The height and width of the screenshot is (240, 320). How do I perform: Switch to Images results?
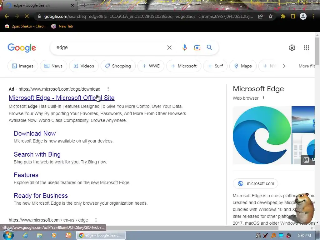click(22, 66)
